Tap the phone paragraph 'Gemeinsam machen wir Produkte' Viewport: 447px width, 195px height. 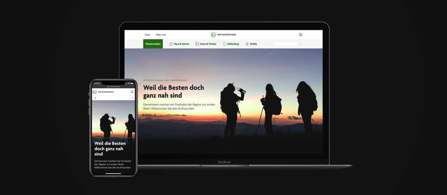(x=113, y=164)
